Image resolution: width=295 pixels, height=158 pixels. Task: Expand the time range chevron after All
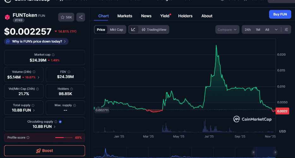click(276, 30)
